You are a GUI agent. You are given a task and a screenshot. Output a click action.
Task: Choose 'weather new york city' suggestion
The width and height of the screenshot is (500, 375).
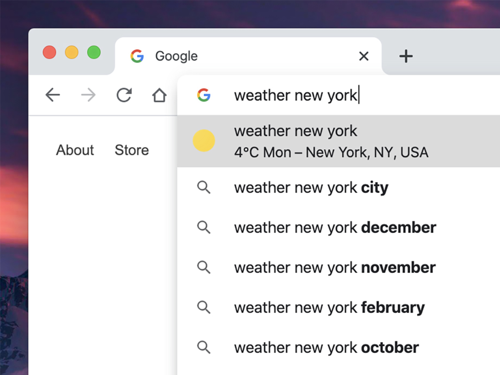coord(311,188)
